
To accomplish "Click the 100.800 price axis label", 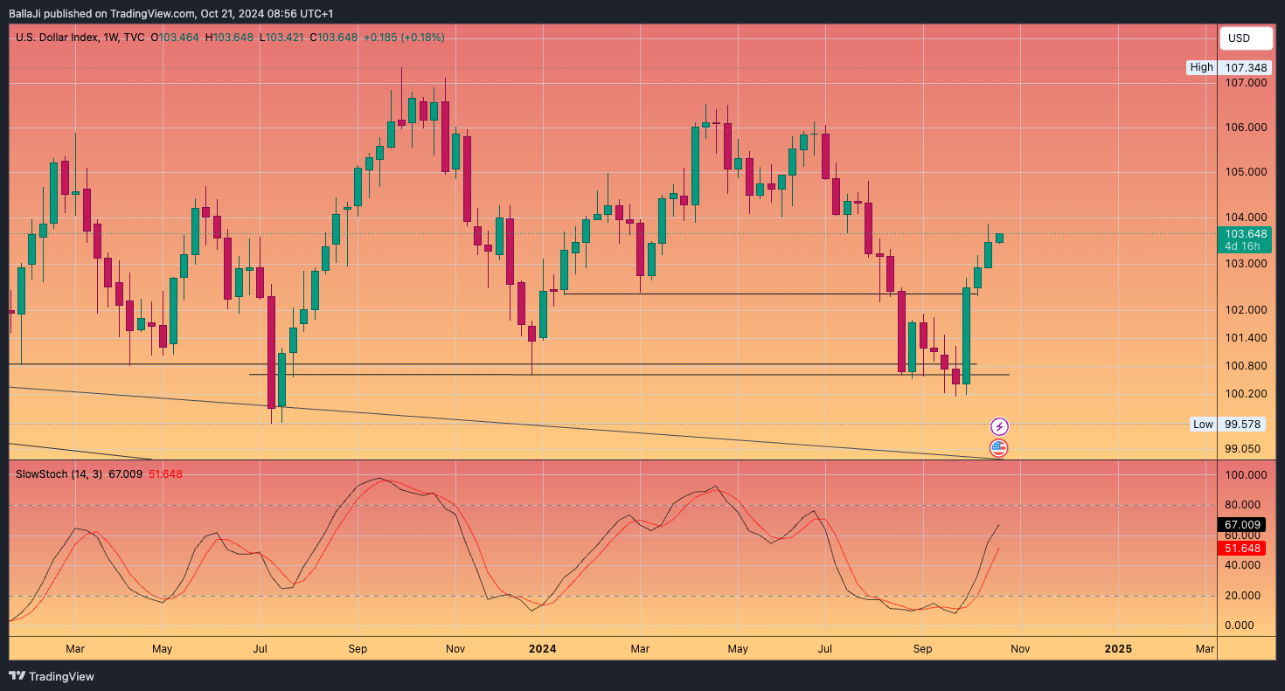I will (1246, 365).
